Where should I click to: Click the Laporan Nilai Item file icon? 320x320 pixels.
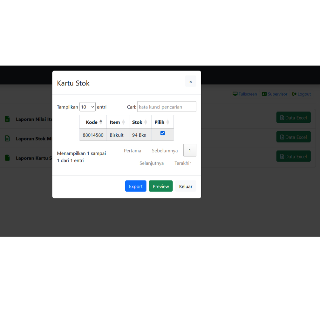point(7,119)
